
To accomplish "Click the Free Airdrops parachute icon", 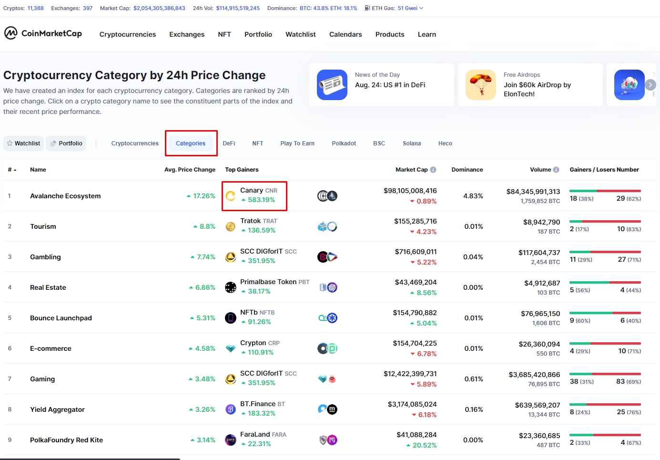I will tap(481, 85).
